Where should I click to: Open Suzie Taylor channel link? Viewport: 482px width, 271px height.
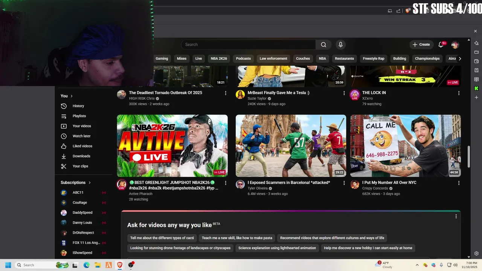(257, 99)
